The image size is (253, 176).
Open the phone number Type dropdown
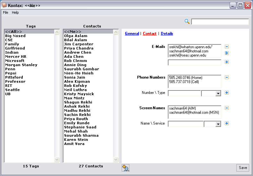pos(218,93)
